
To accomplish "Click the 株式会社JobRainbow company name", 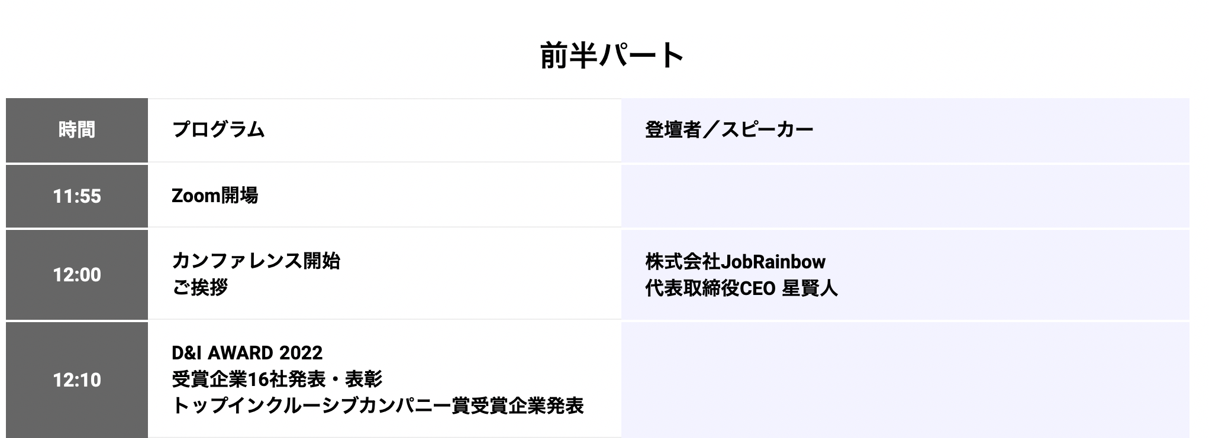I will coord(735,261).
